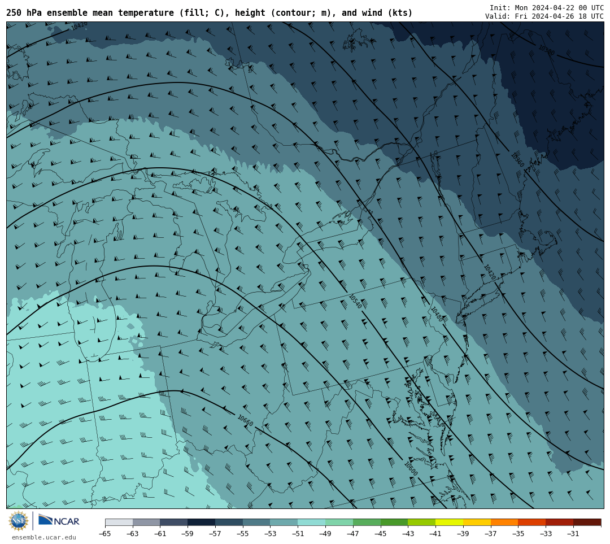This screenshot has width=610, height=544.
Task: Pick the steel blue -55 to -53 colorbar swatch
Action: coord(256,523)
